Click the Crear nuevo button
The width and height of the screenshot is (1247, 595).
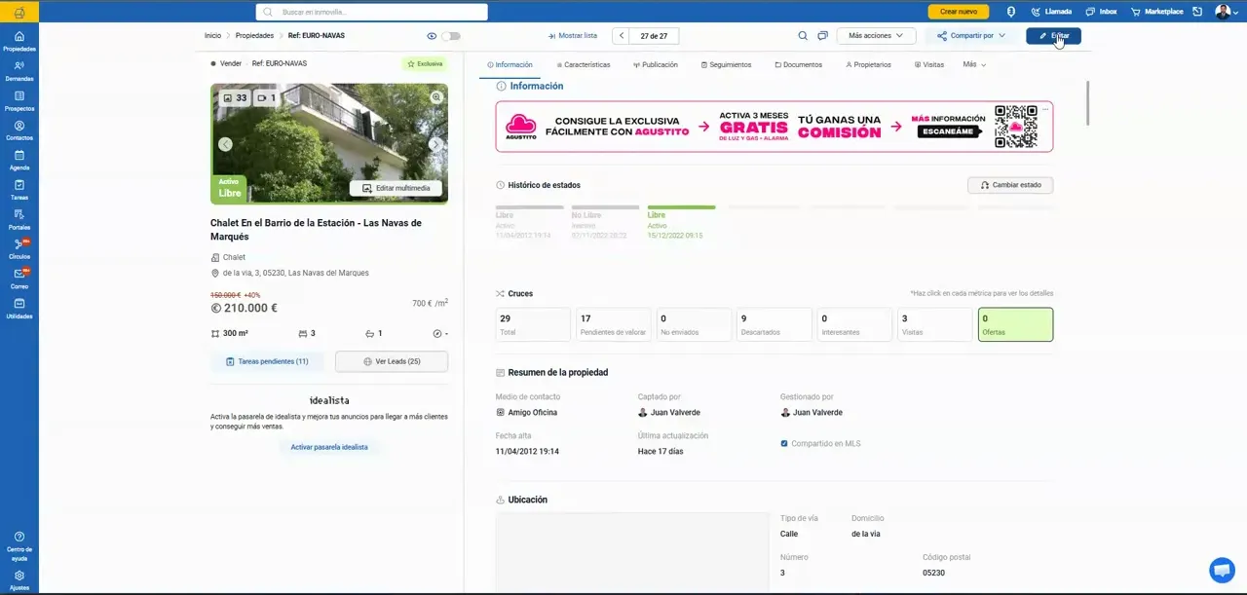click(959, 12)
